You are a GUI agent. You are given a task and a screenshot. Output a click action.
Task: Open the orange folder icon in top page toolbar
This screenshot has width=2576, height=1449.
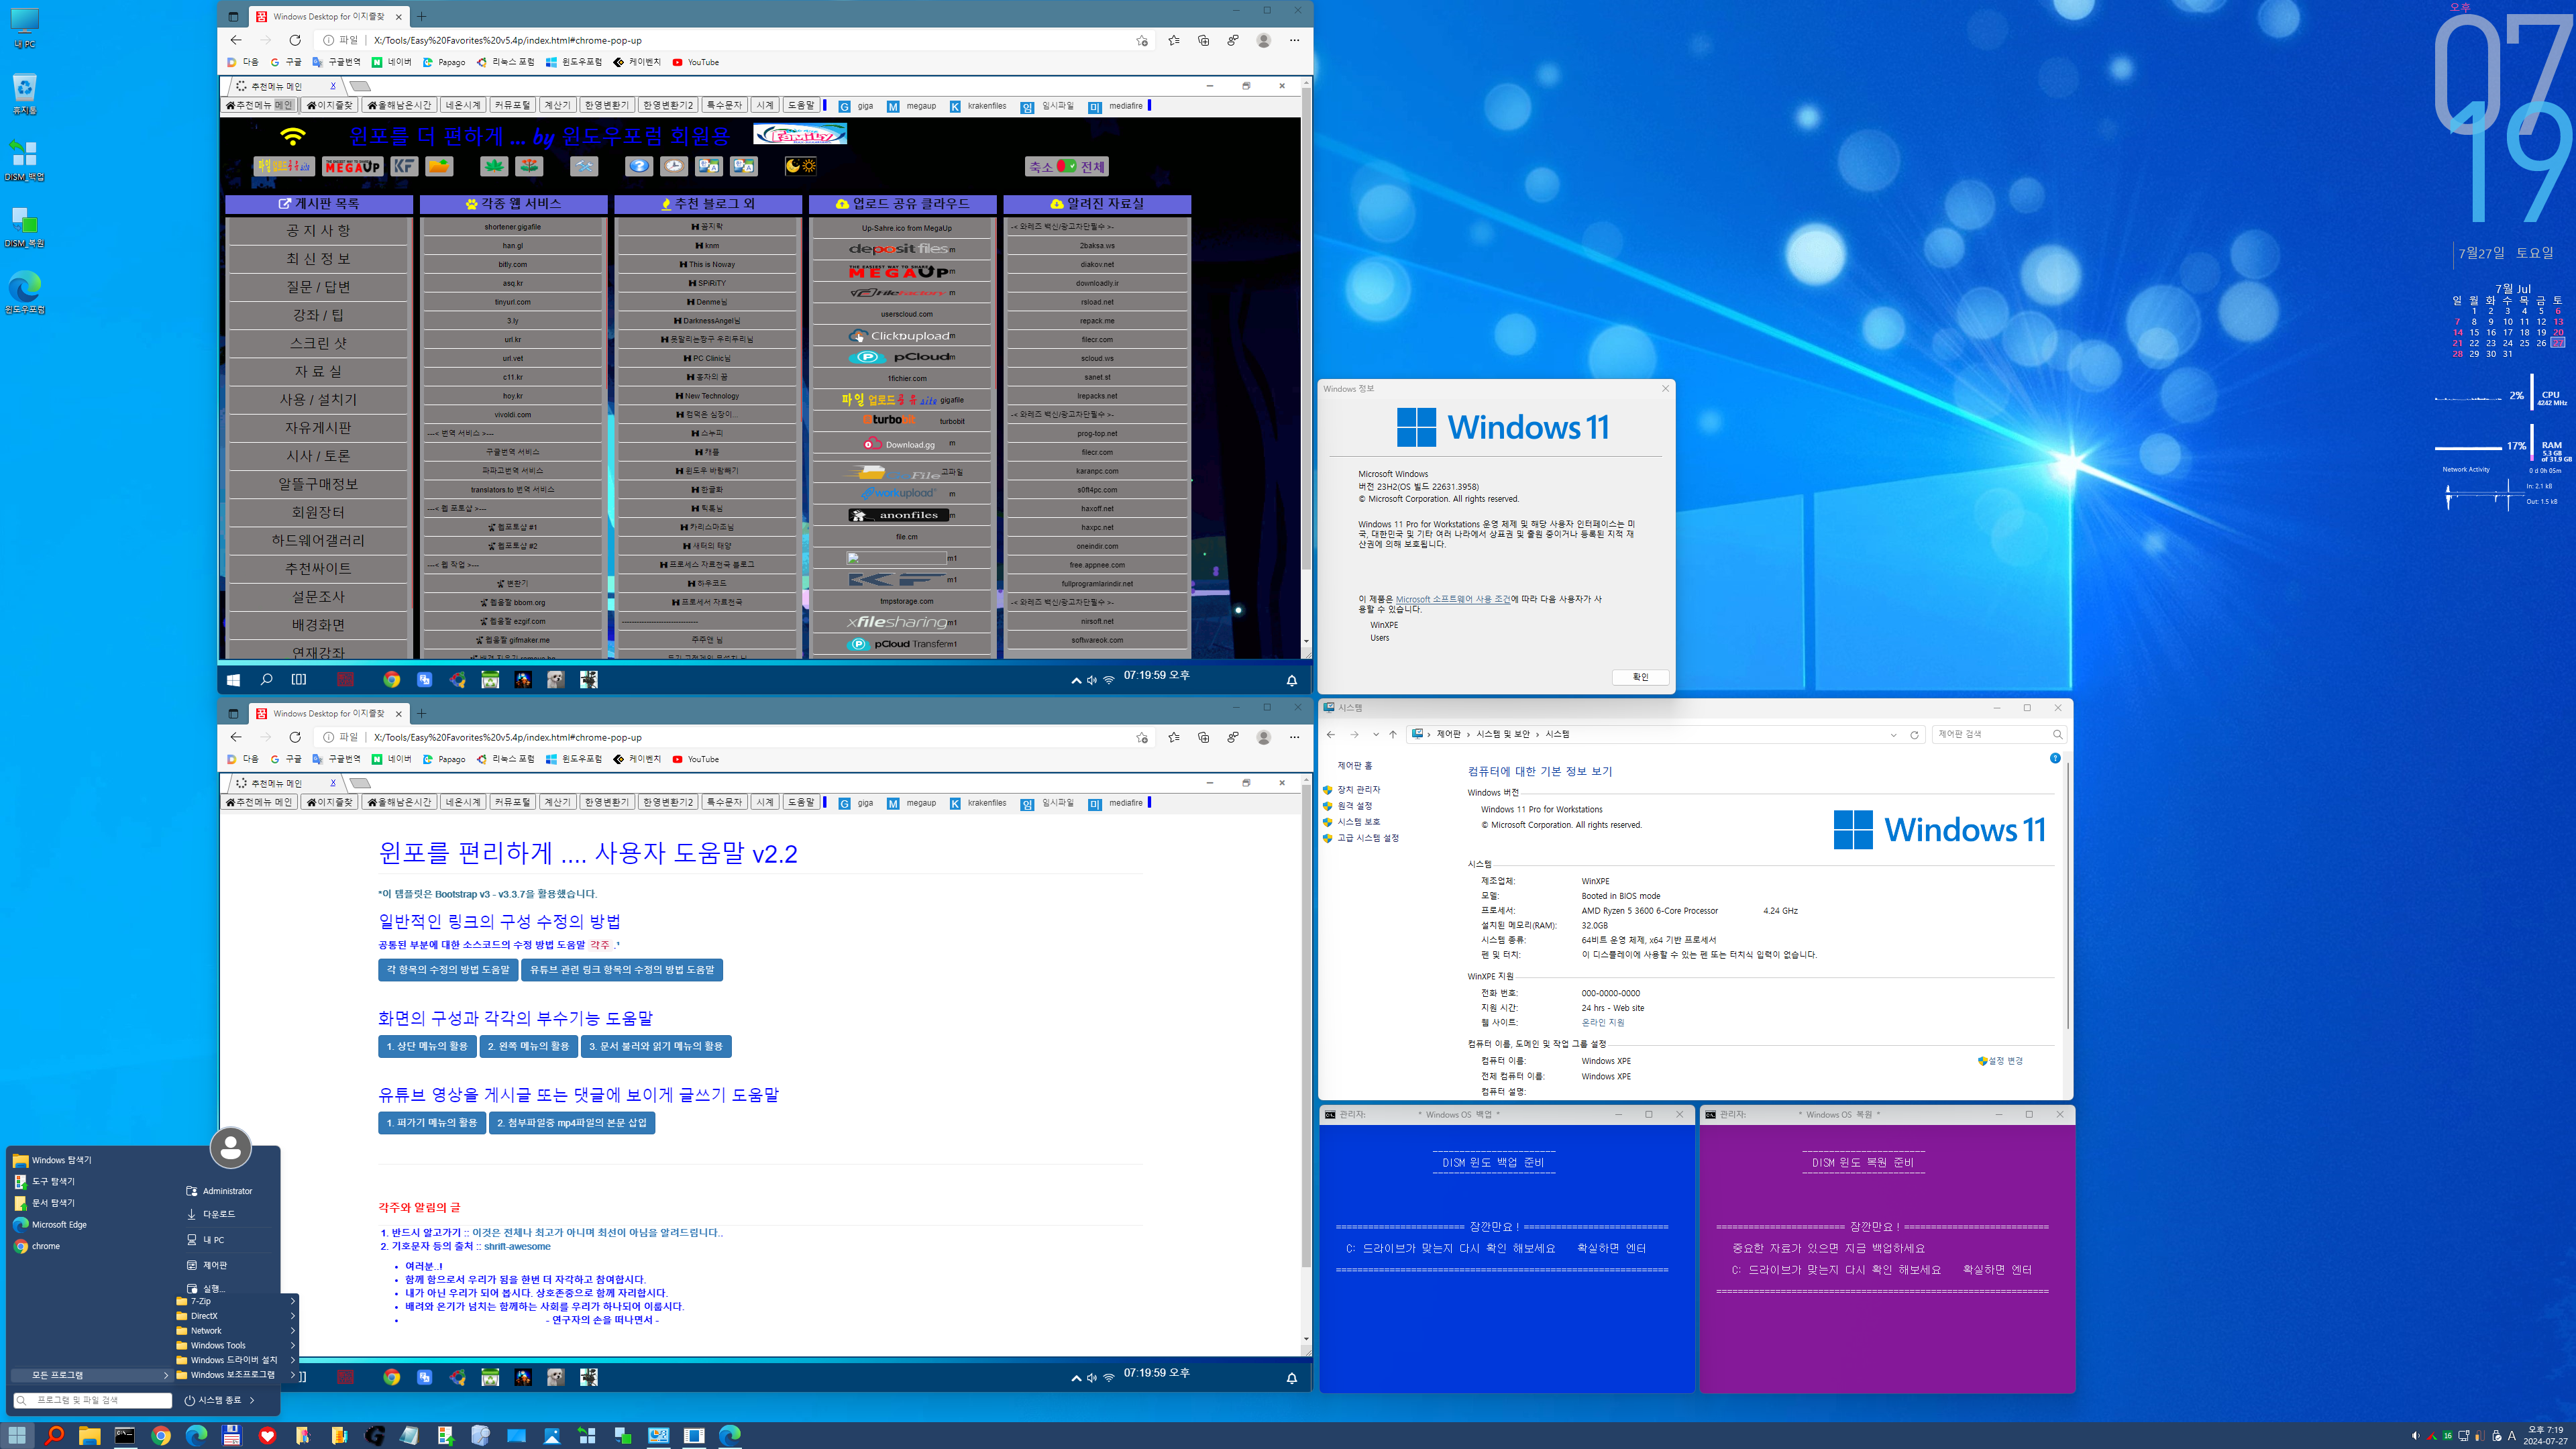click(x=439, y=166)
